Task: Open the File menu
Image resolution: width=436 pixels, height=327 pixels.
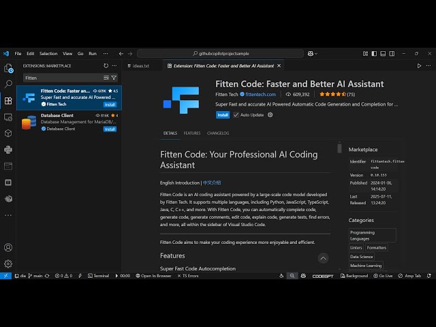Action: pyautogui.click(x=18, y=53)
